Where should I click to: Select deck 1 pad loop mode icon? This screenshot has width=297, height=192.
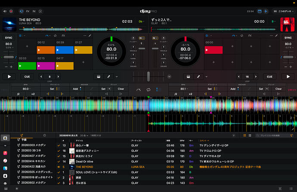click(55, 36)
